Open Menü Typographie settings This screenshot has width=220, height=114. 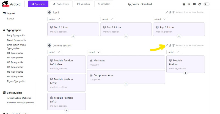coord(16,40)
